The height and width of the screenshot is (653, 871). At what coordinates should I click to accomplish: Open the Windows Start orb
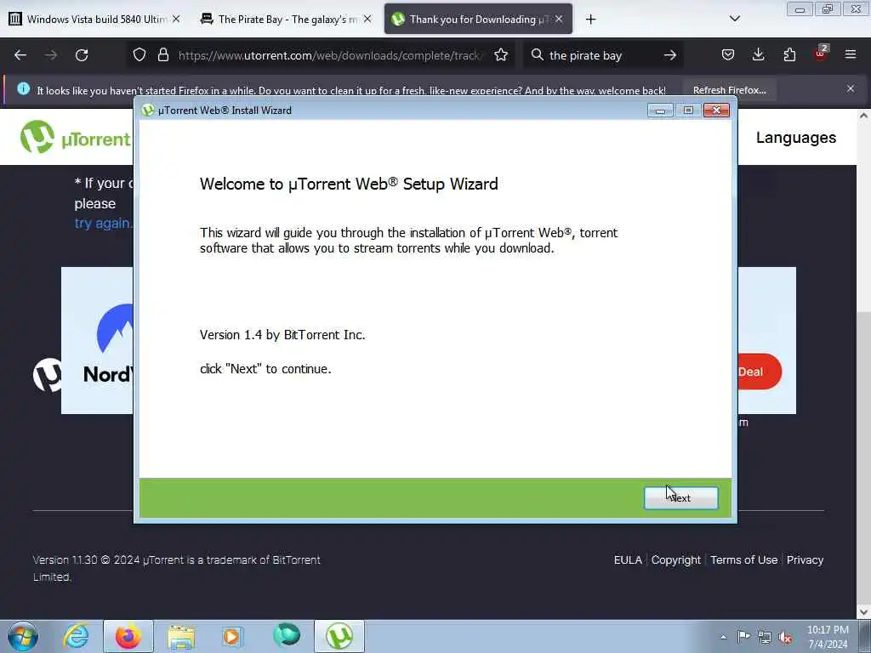pyautogui.click(x=23, y=636)
